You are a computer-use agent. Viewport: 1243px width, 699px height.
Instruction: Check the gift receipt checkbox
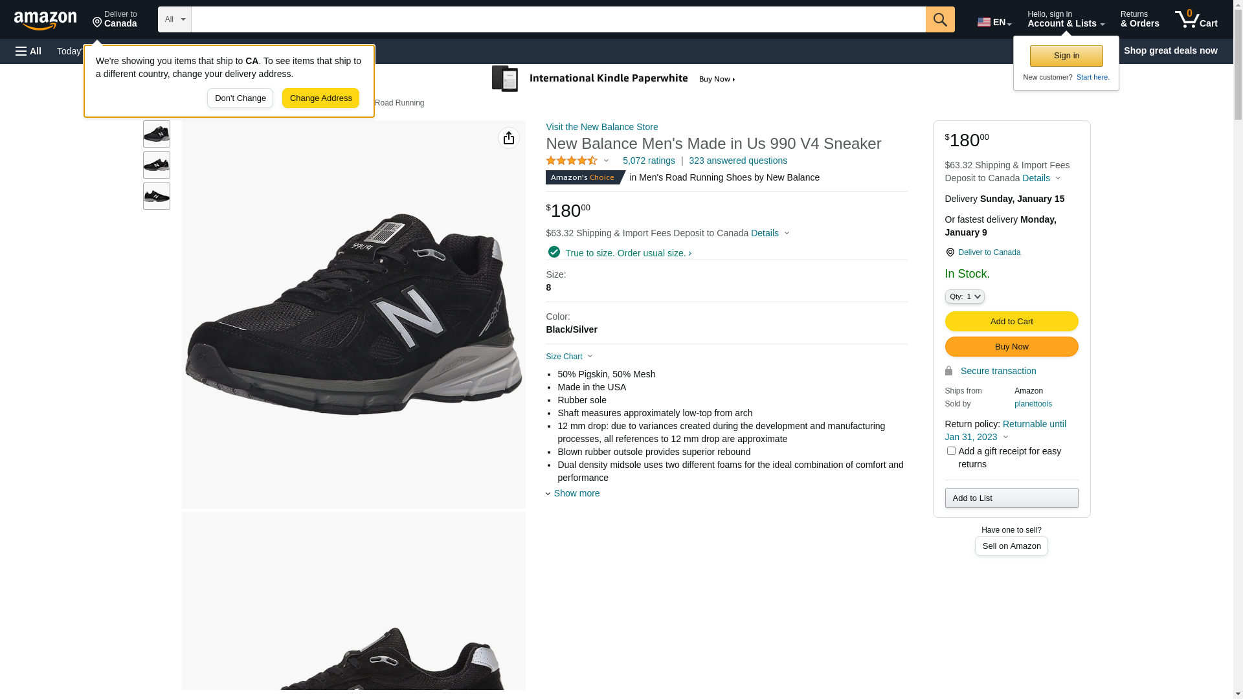(x=951, y=451)
